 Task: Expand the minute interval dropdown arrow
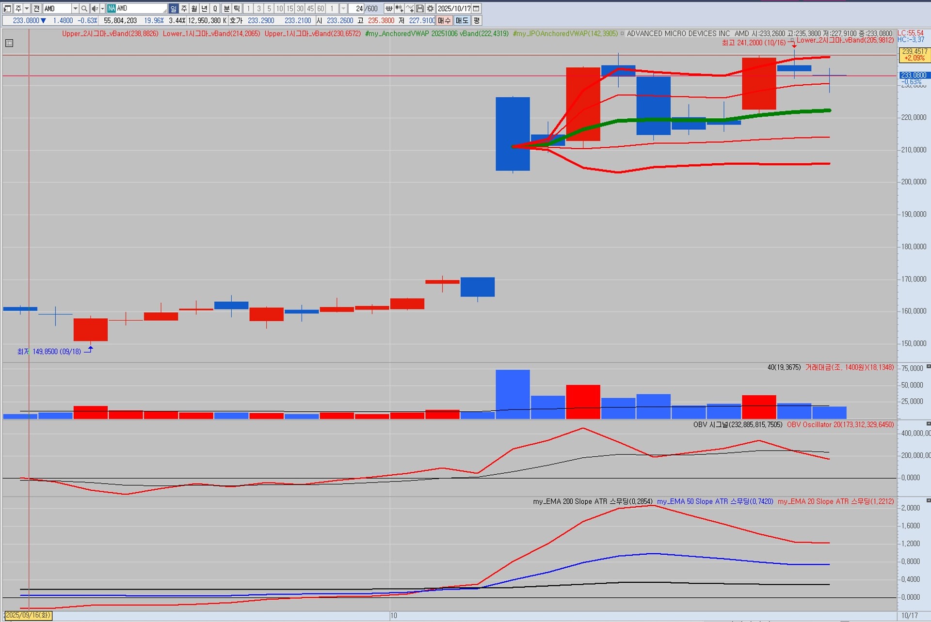click(x=343, y=8)
